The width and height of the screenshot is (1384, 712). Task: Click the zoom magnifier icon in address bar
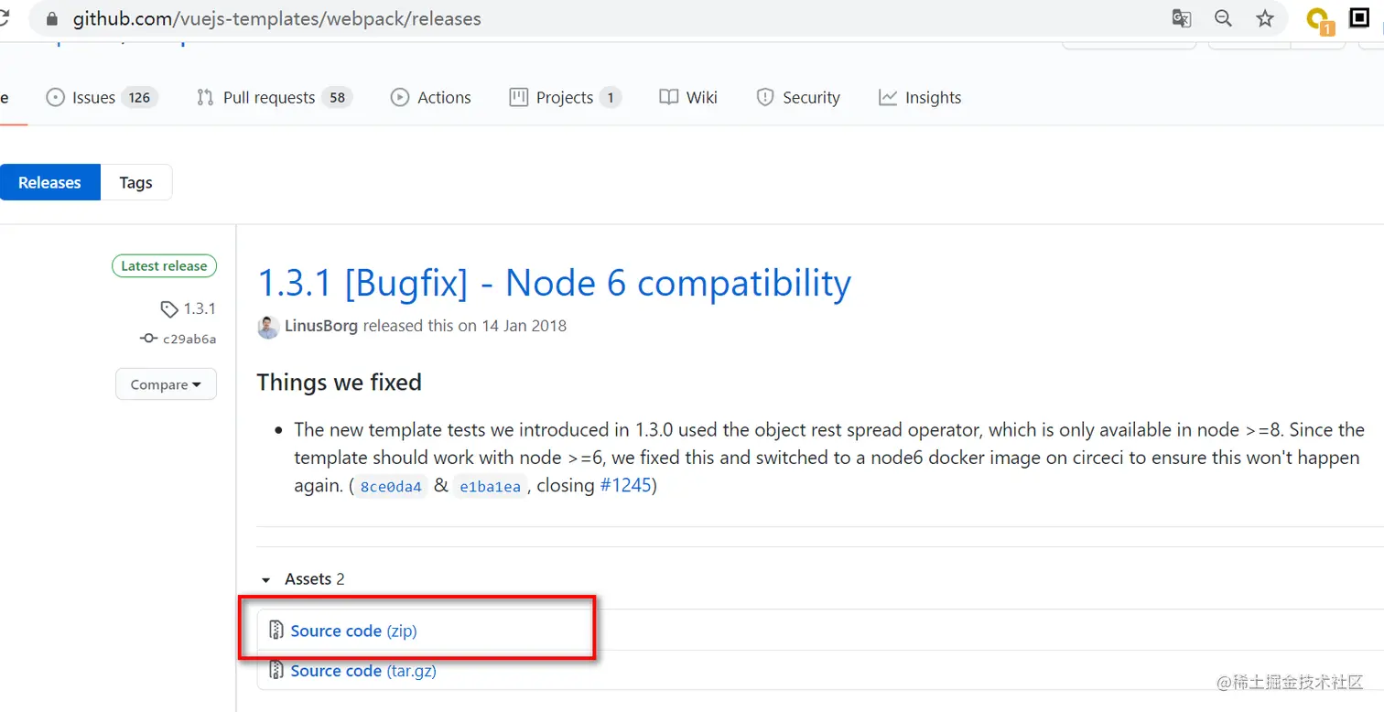coord(1223,18)
